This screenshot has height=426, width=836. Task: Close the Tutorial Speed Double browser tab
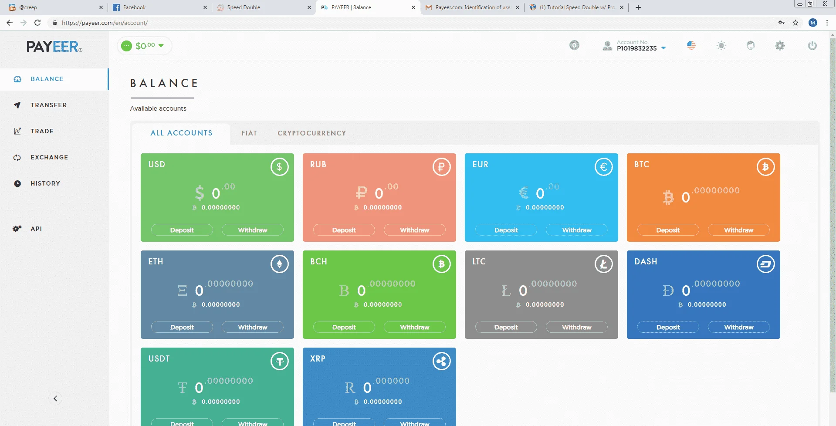[x=622, y=7]
